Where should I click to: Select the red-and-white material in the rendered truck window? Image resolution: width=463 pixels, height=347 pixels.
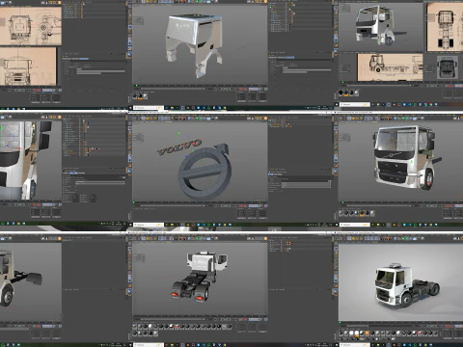click(419, 333)
